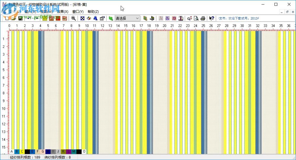Image resolution: width=296 pixels, height=160 pixels.
Task: Click the application logo in title bar
Action: click(x=4, y=4)
